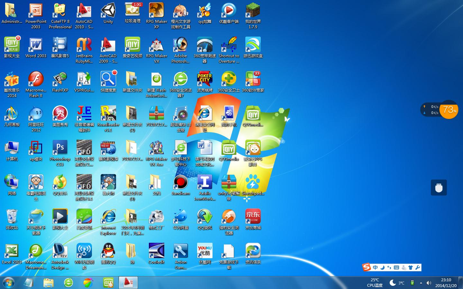
Task: Open the Word 2003 shortcut
Action: 36,48
